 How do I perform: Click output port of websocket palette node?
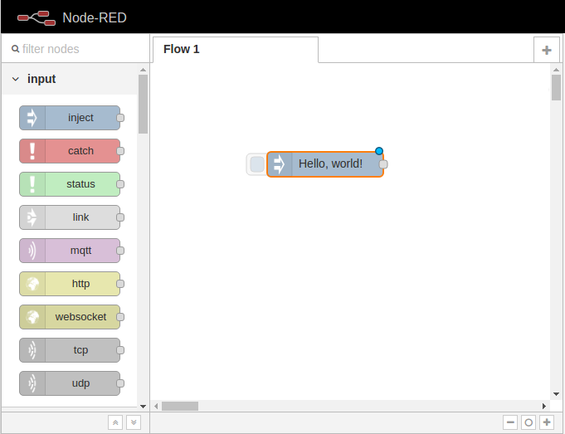click(x=120, y=317)
